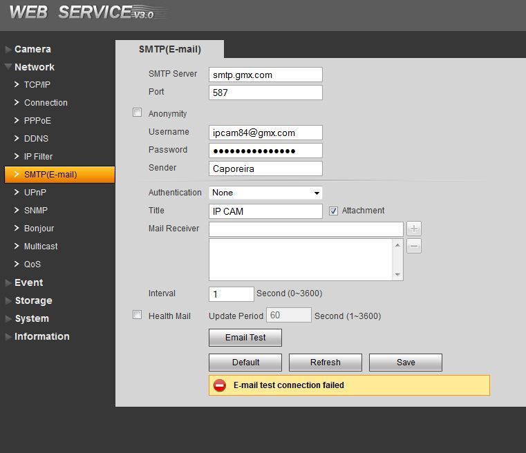This screenshot has width=526, height=453.
Task: Enable the Anonymity checkbox
Action: coord(137,113)
